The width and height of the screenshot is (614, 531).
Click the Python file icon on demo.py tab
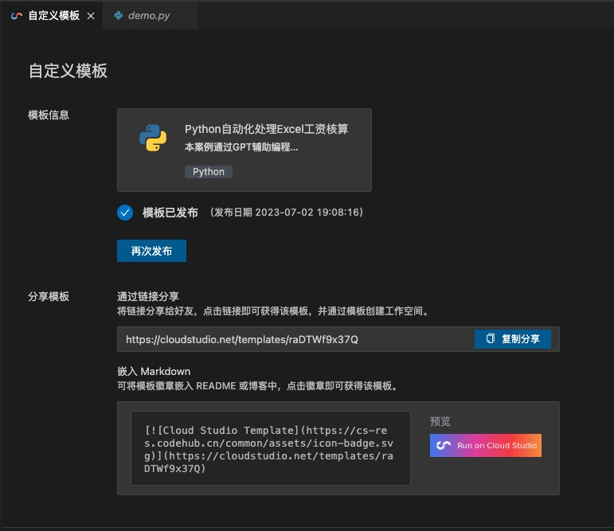(118, 16)
